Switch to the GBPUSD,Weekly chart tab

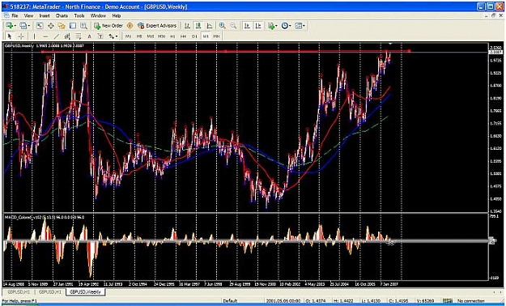click(x=86, y=291)
